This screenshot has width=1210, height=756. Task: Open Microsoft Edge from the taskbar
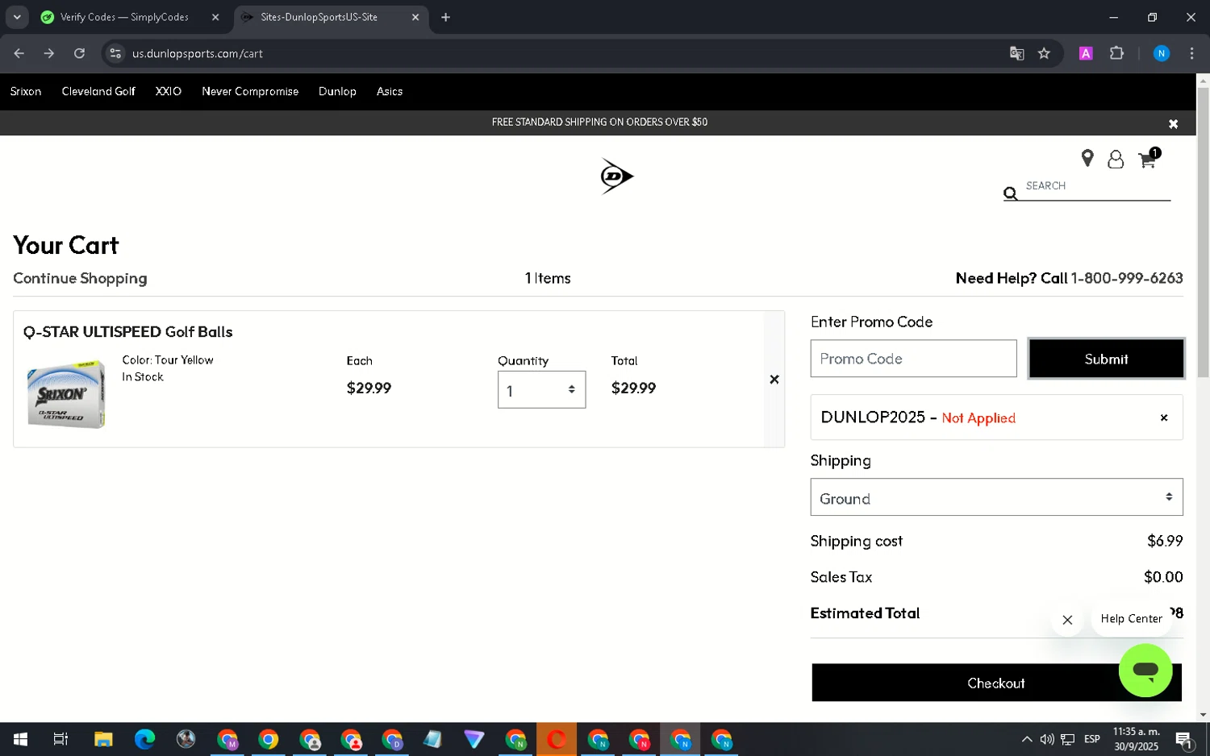pos(144,739)
